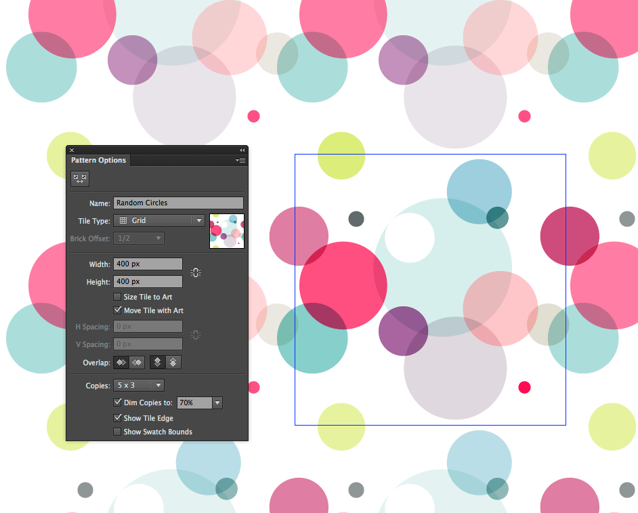Activate the Pattern Tile Tool button
This screenshot has width=638, height=513.
tap(80, 179)
